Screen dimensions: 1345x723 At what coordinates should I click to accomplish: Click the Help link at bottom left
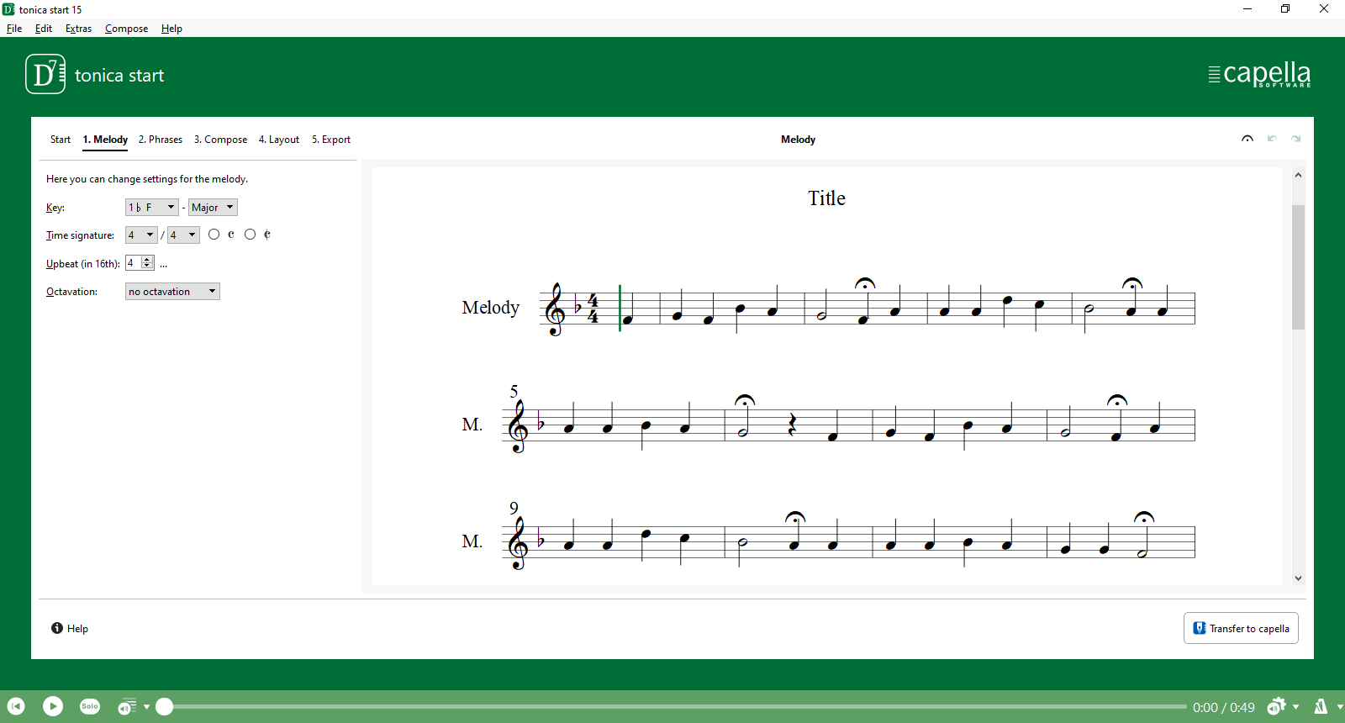70,629
